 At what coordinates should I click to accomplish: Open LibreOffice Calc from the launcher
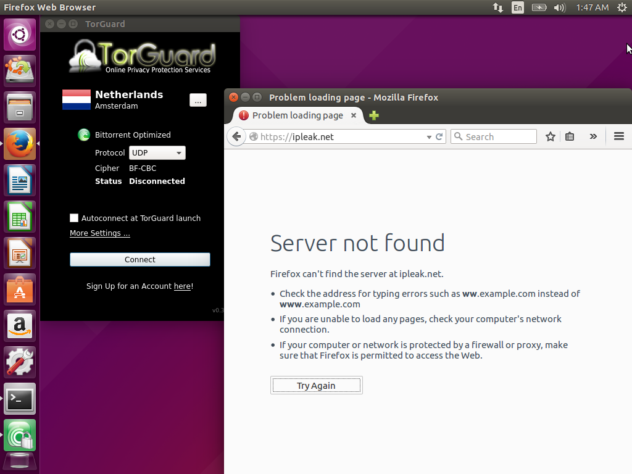20,217
